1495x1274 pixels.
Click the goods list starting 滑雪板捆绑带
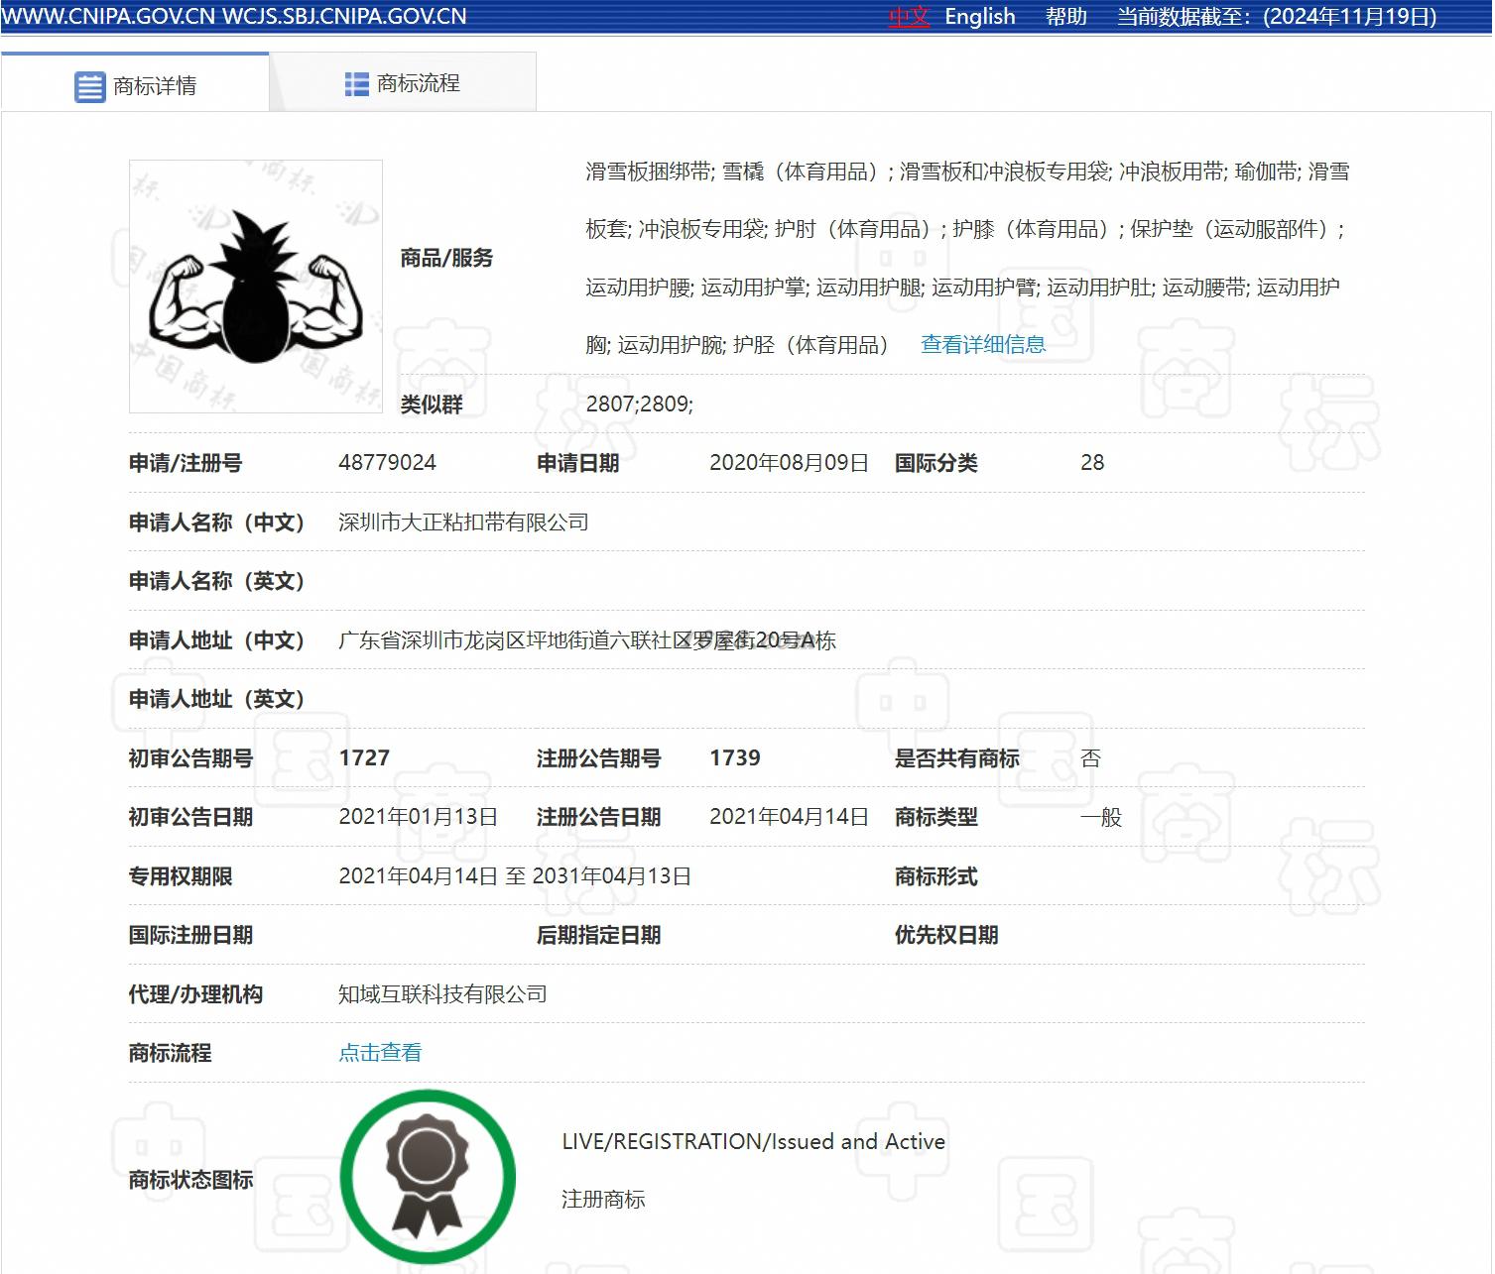click(967, 258)
